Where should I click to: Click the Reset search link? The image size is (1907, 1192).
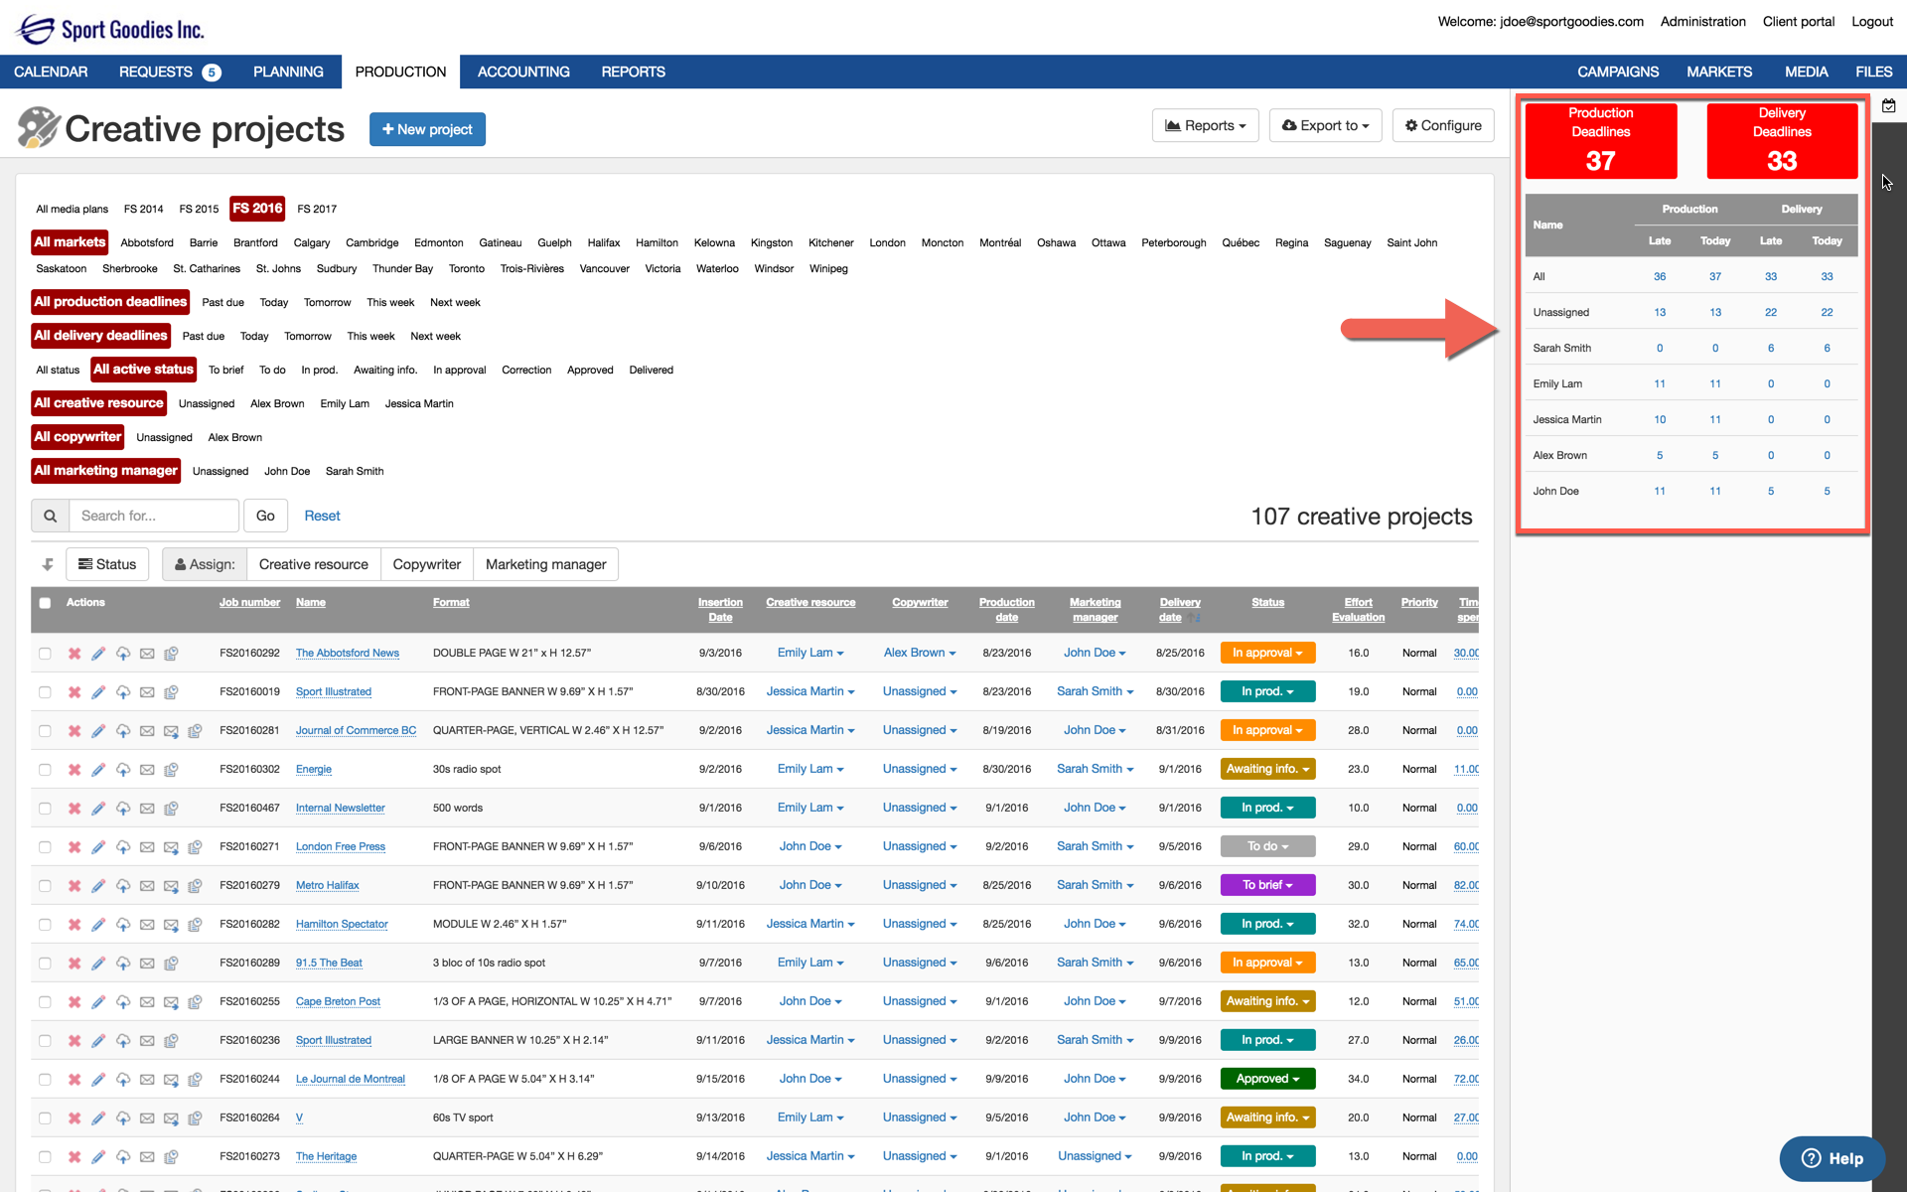tap(322, 516)
